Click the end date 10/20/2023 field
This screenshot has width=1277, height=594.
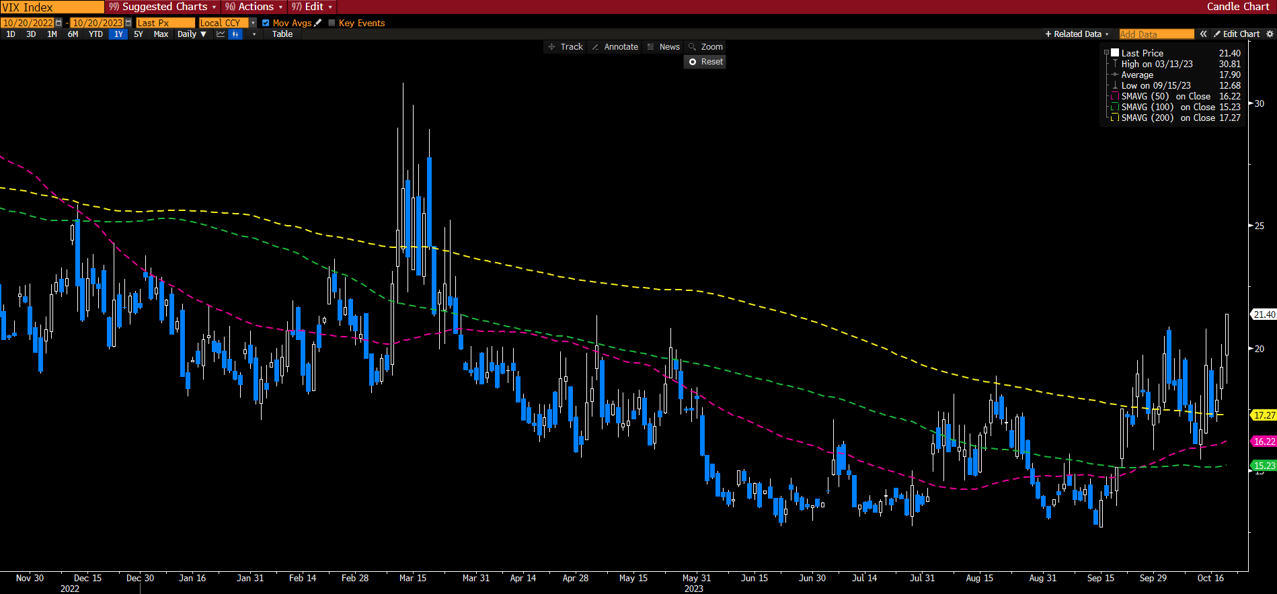tap(98, 23)
